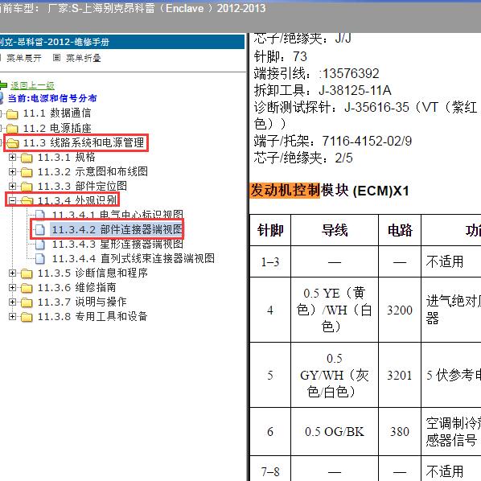Click the 当前:电源和信号分布 heading
This screenshot has width=481, height=481.
click(x=52, y=98)
